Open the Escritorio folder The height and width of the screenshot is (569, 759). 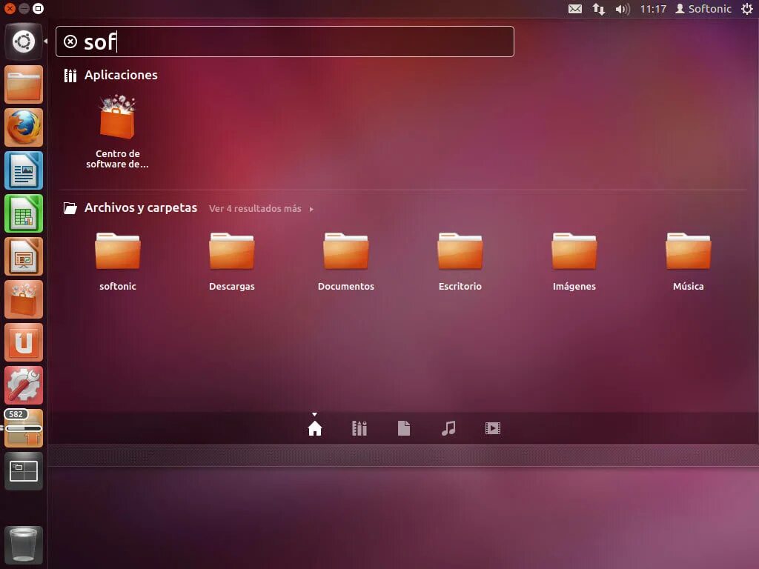(460, 262)
